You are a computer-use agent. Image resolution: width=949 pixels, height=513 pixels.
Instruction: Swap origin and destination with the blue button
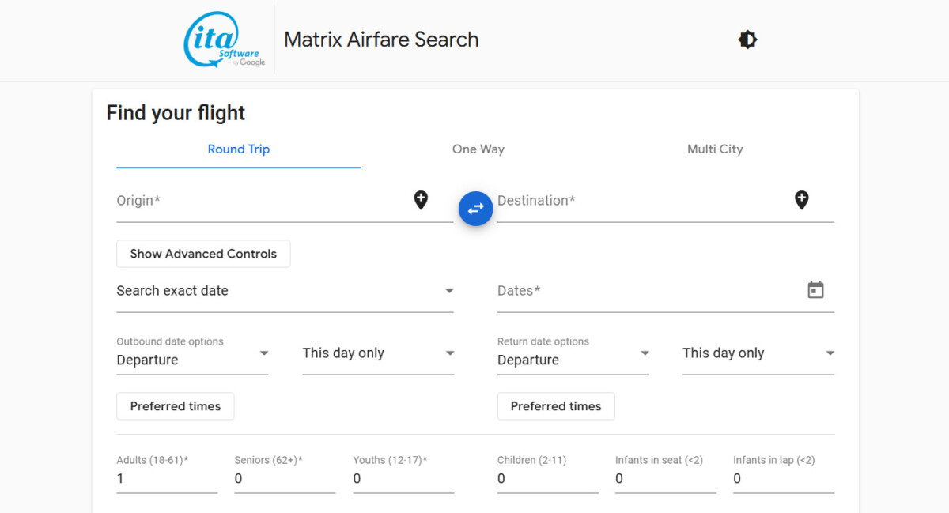pyautogui.click(x=476, y=209)
